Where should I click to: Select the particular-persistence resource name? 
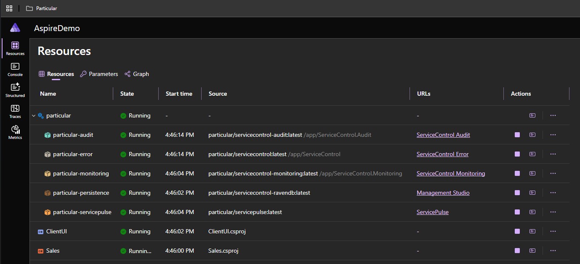[81, 193]
